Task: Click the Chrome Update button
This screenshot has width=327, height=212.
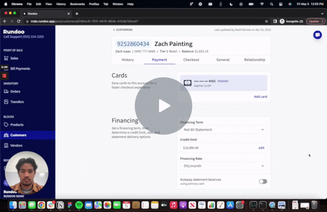Action: [315, 21]
